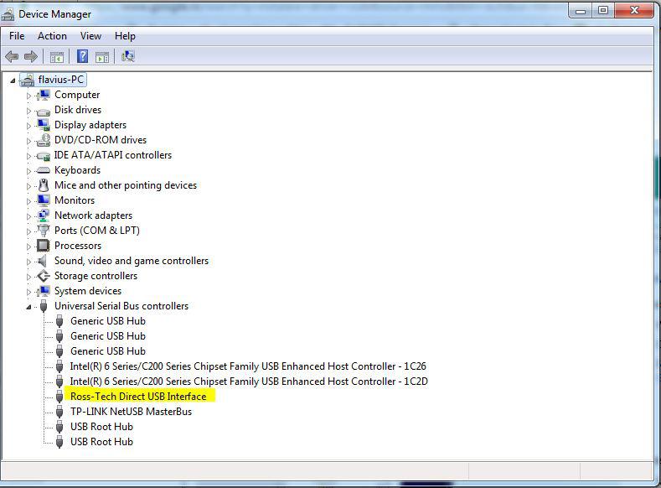661x488 pixels.
Task: Click the Display adapters icon
Action: pos(44,125)
